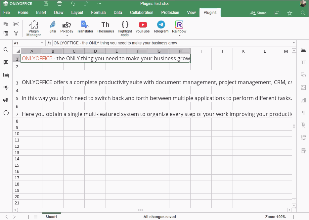Image resolution: width=309 pixels, height=220 pixels.
Task: Click the zoom in plus button
Action: click(x=293, y=217)
